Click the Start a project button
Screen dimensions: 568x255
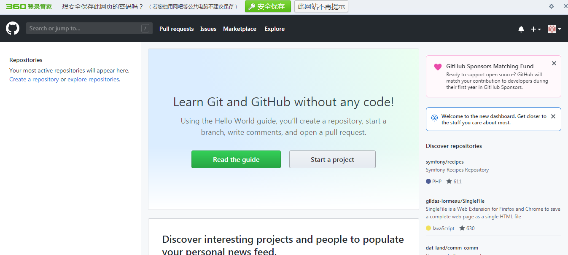click(332, 159)
